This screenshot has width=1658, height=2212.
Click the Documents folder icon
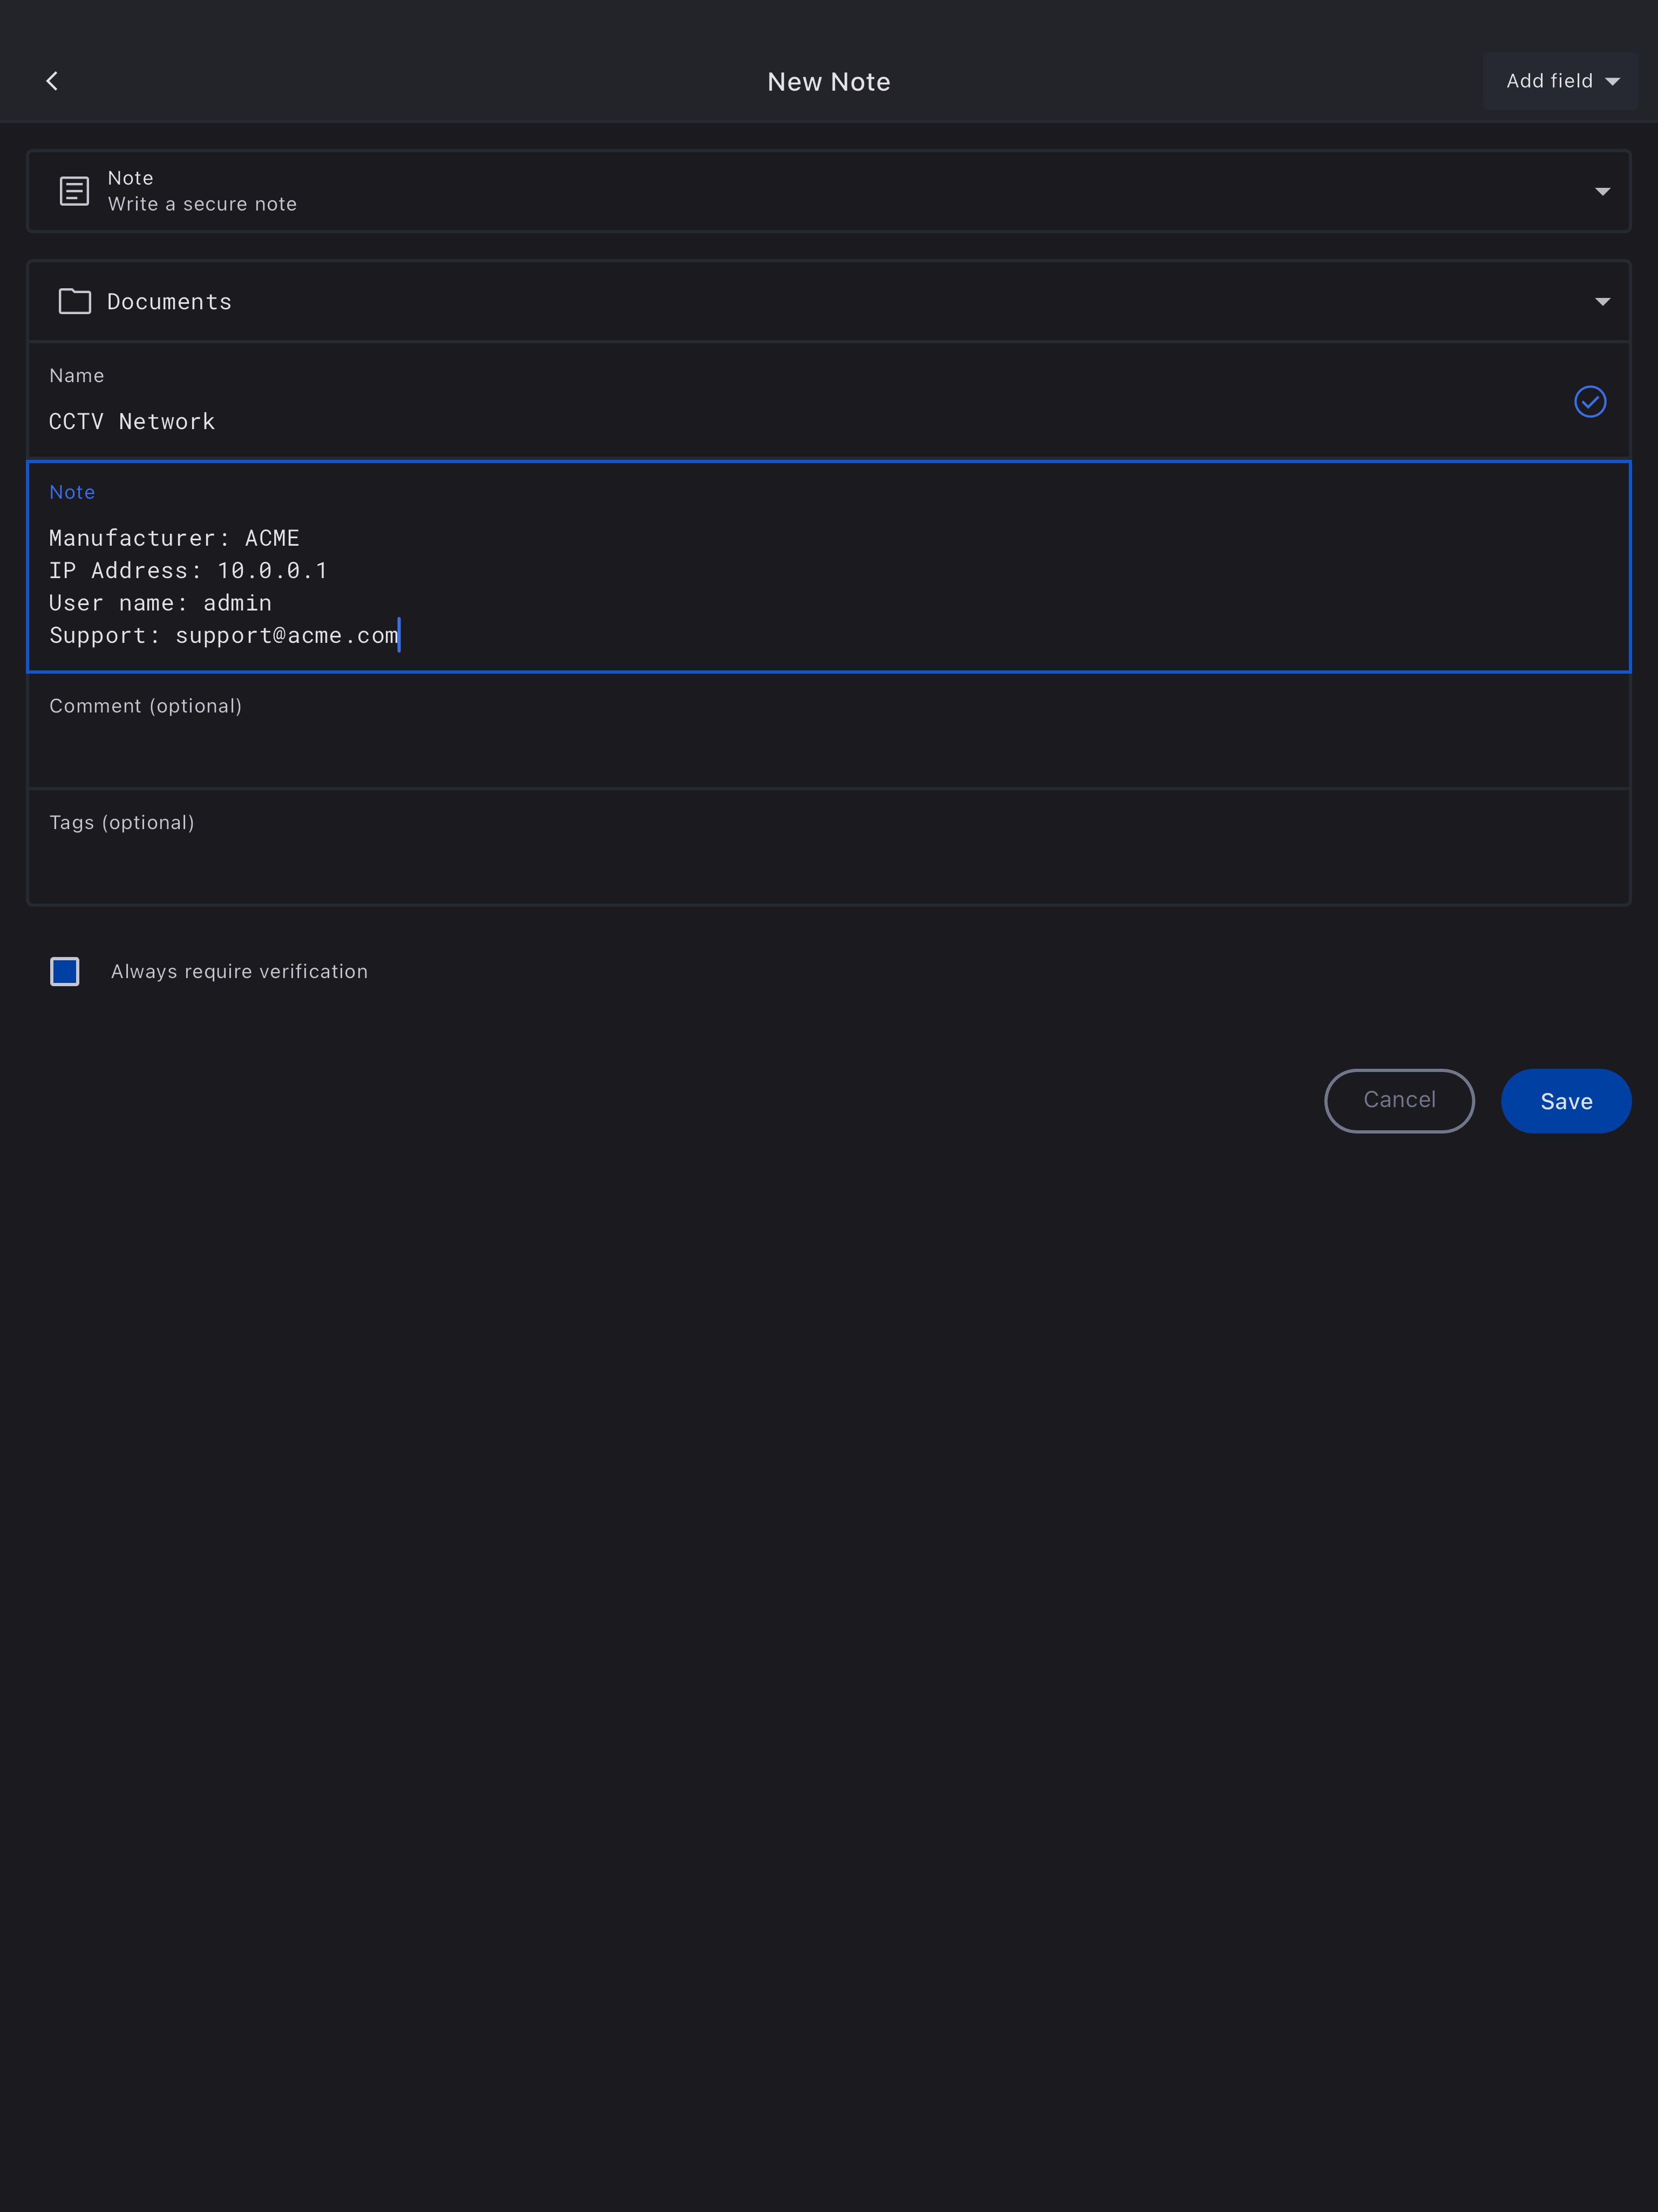[75, 301]
